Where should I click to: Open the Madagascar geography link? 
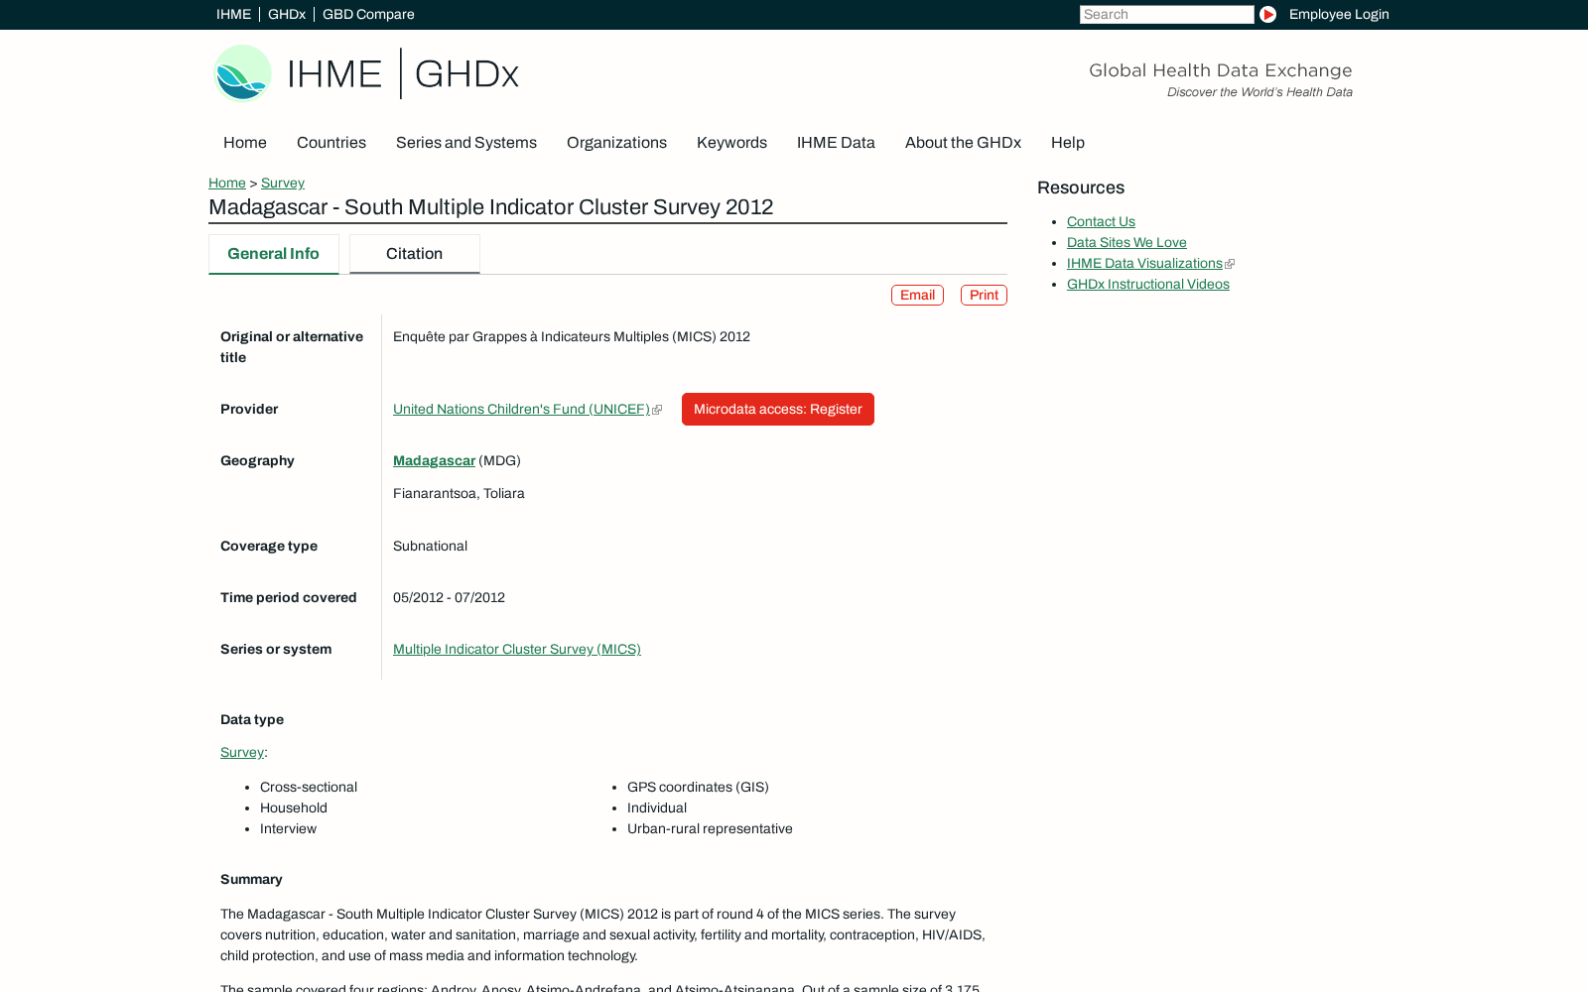point(434,460)
